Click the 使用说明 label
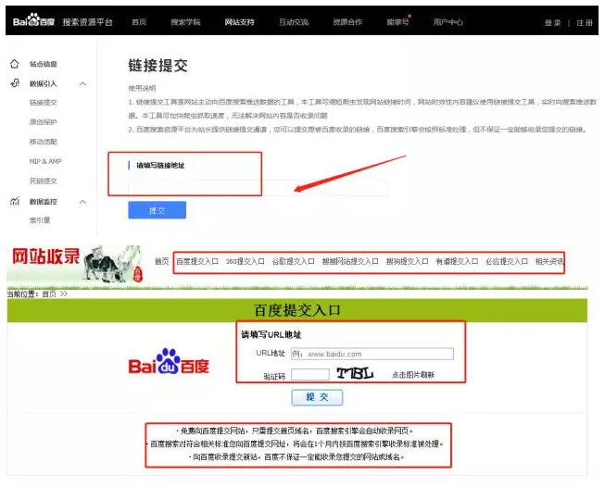 click(142, 88)
